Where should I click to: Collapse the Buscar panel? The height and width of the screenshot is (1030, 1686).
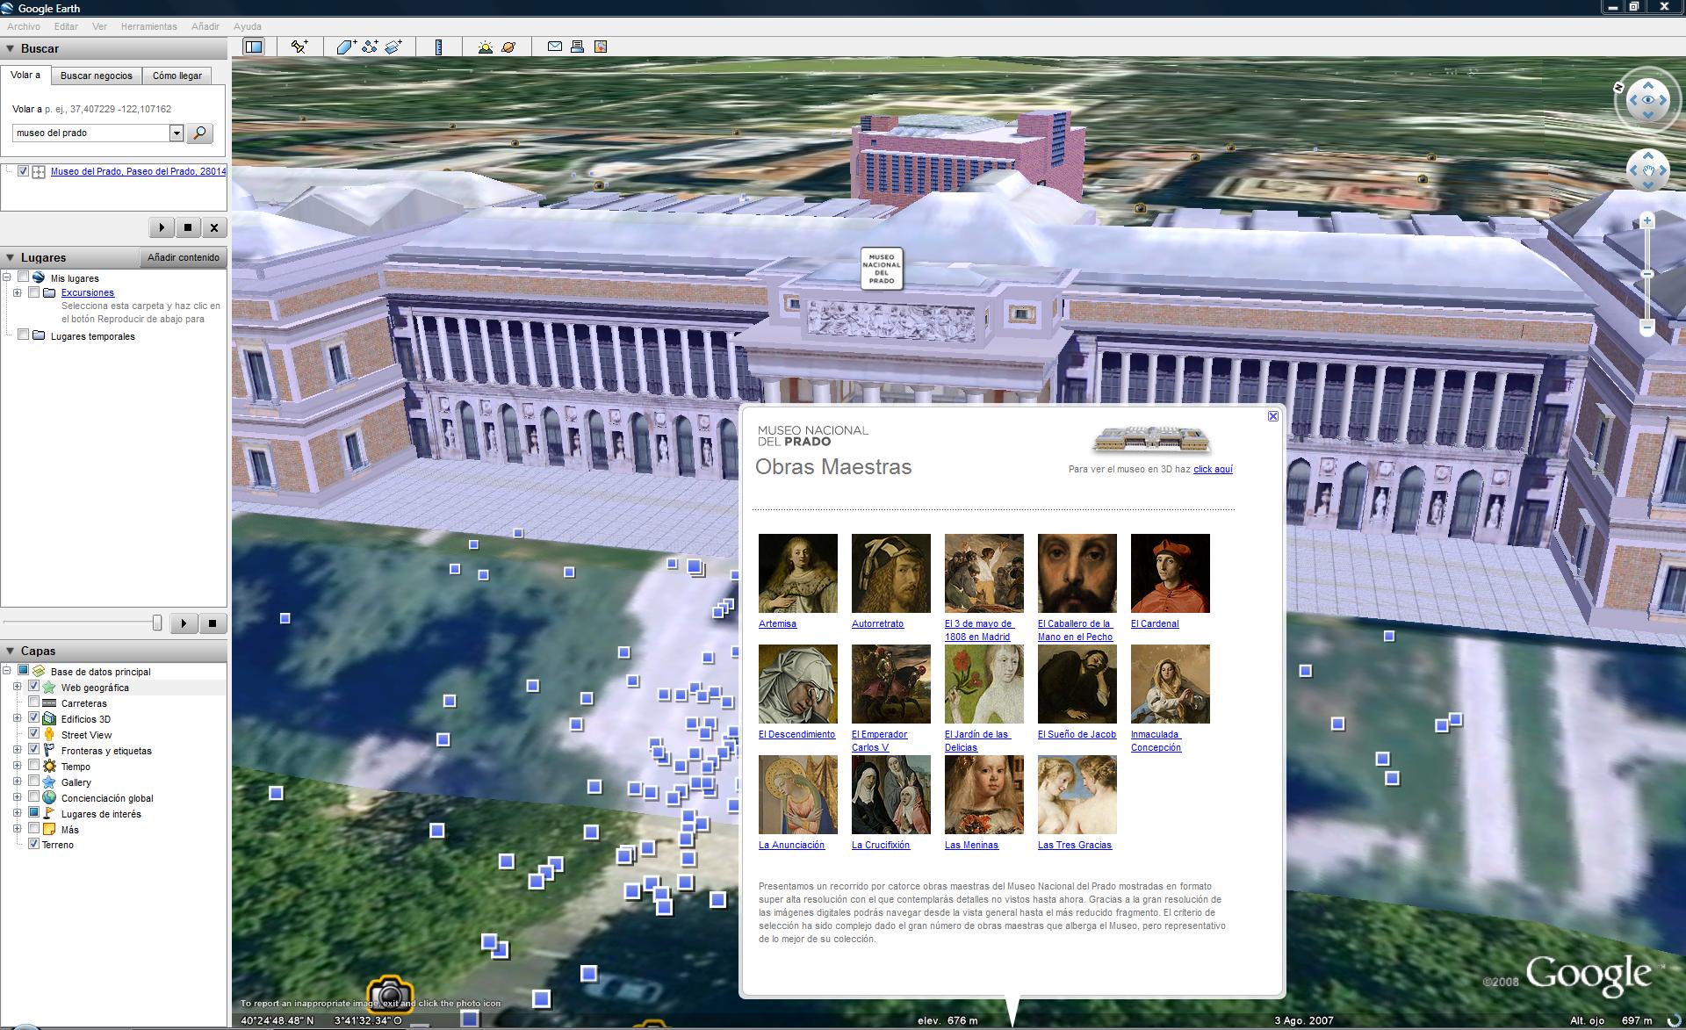[11, 49]
